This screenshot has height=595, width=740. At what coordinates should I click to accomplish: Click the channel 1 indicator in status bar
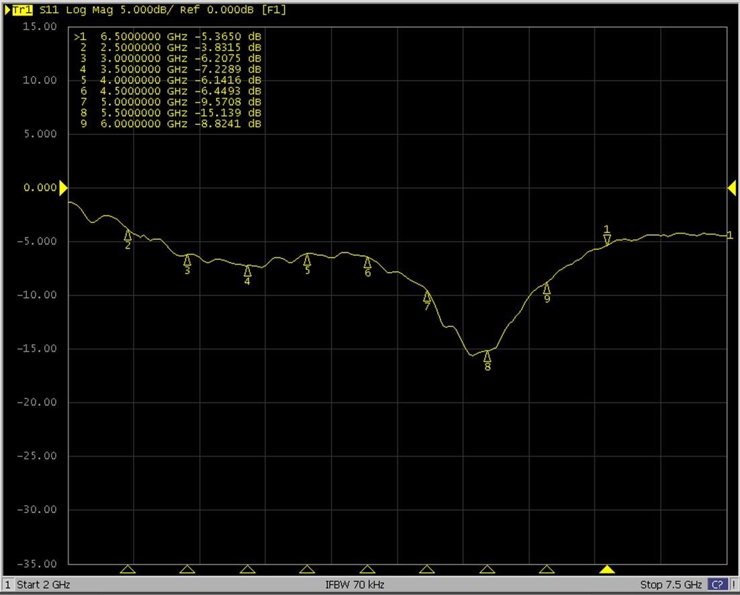pyautogui.click(x=8, y=585)
